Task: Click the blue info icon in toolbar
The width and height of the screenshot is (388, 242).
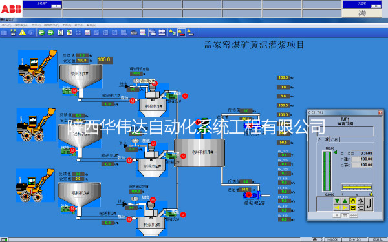Action: point(32,33)
